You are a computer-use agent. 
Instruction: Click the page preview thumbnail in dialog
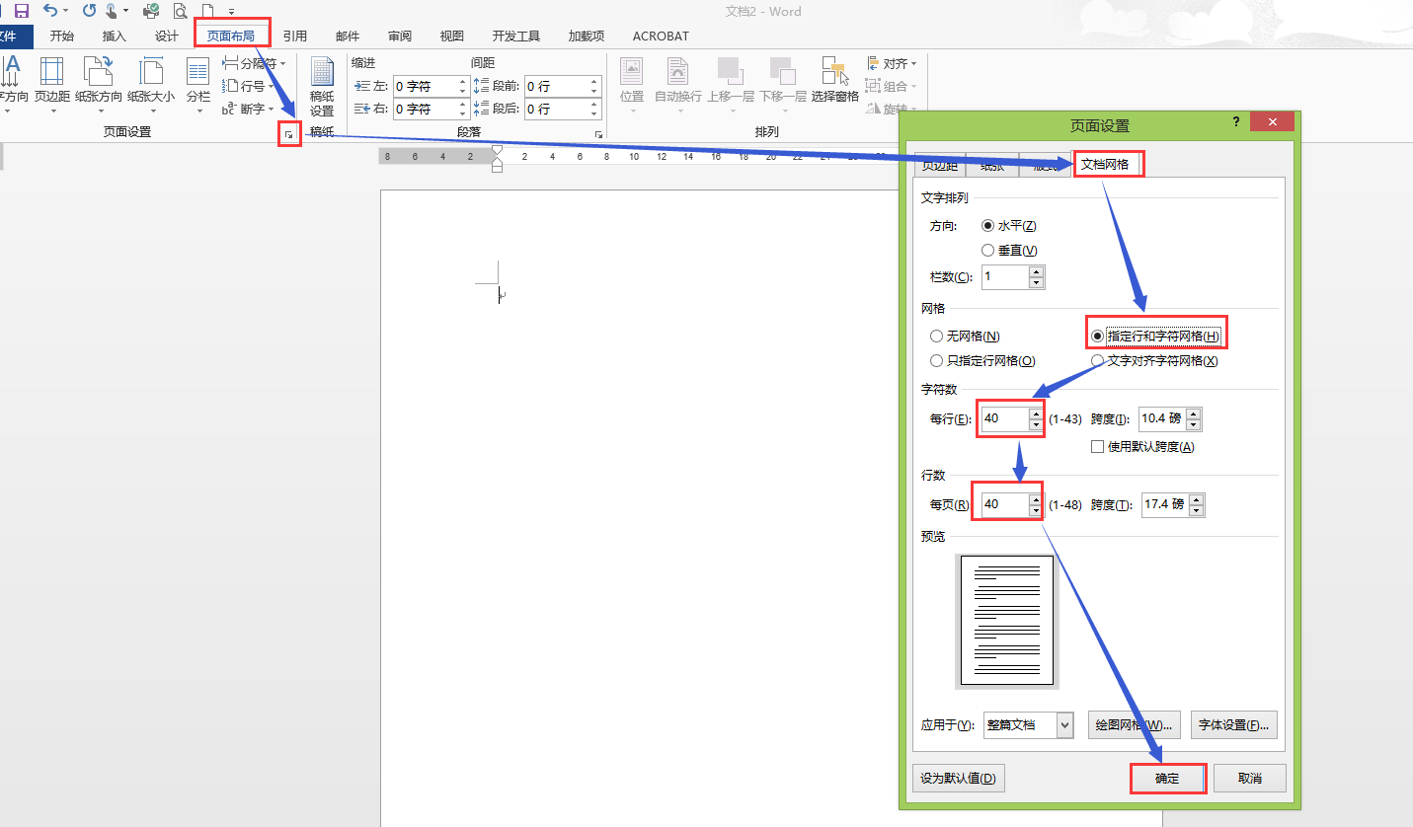pos(1007,620)
